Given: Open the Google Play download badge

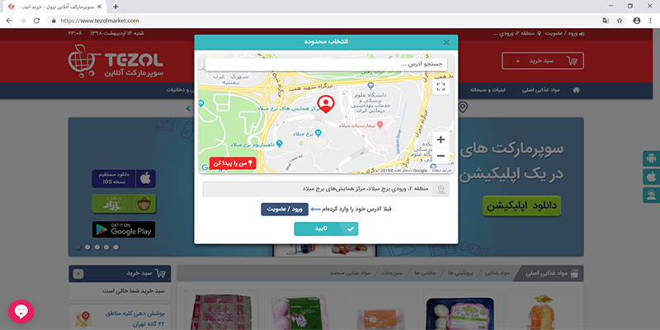Looking at the screenshot, I should (x=124, y=229).
